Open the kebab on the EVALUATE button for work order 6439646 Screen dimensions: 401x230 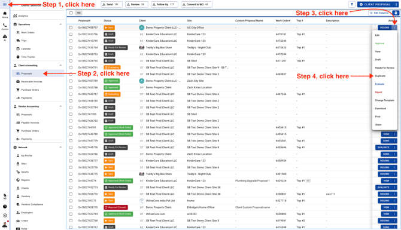[394, 148]
